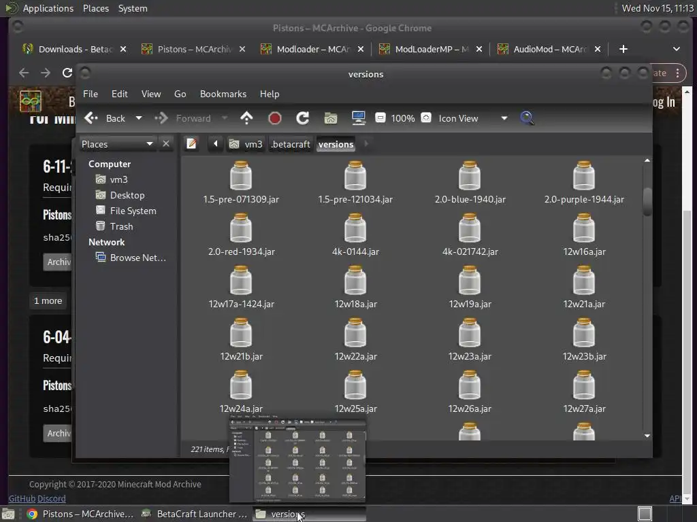Zoom in using the plus icon
697x522 pixels.
tap(426, 118)
